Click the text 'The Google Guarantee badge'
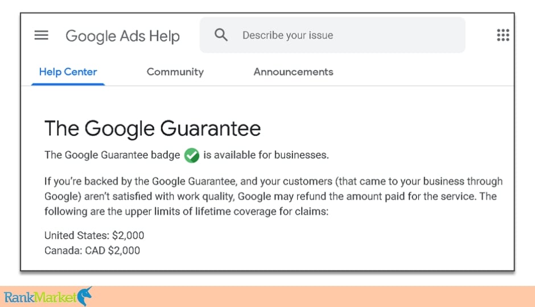 [x=112, y=155]
